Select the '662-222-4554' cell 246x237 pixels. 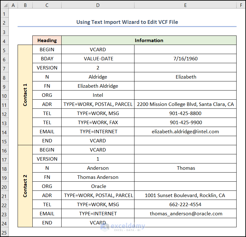185,205
